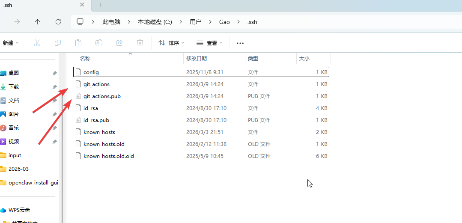Open the more options ellipsis menu
Viewport: 462px width, 223px height.
240,43
